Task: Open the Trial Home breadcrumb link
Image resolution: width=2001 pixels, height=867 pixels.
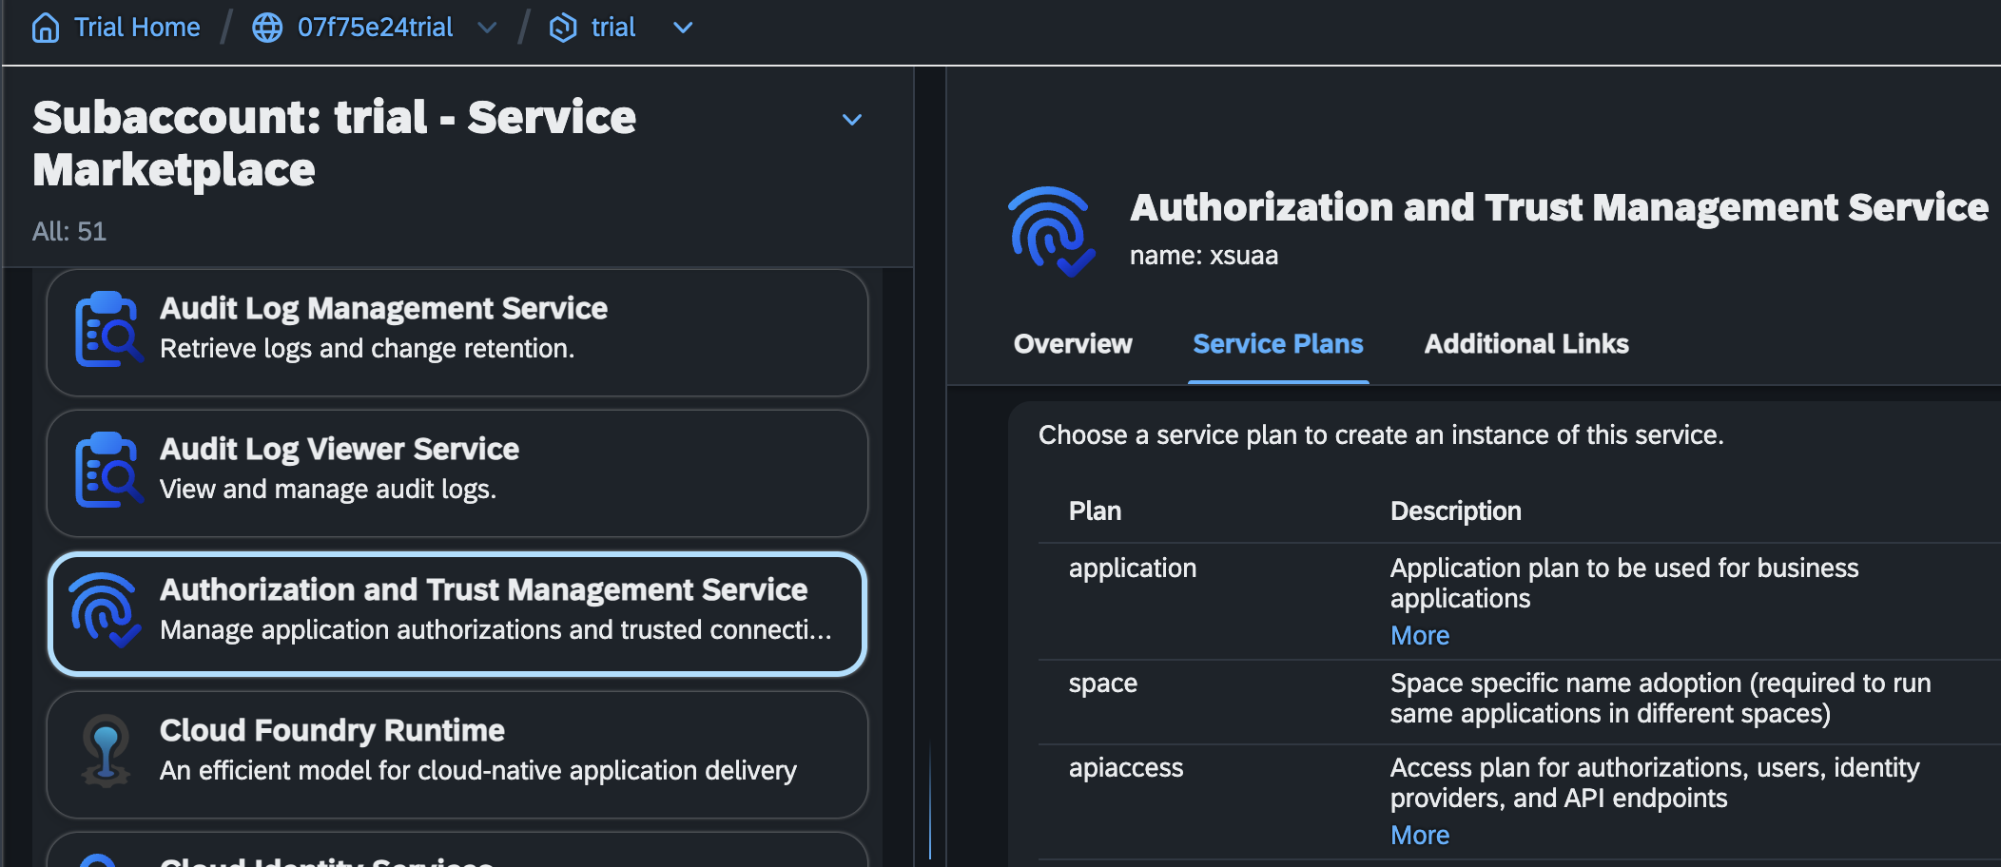Action: click(x=137, y=28)
